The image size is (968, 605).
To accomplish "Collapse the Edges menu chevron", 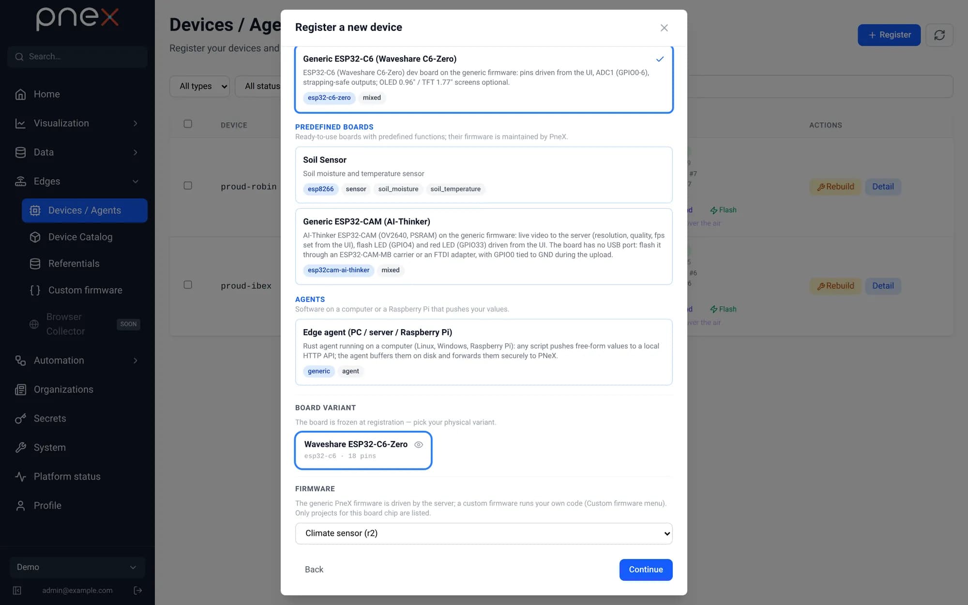I will 136,181.
